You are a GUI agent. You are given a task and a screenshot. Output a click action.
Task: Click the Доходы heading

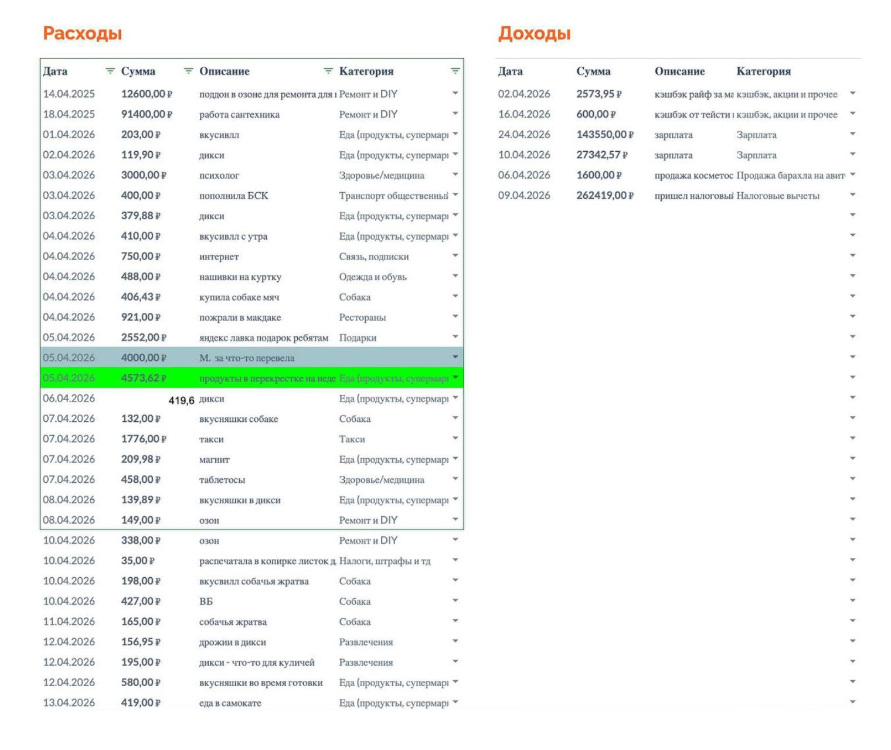pyautogui.click(x=535, y=33)
